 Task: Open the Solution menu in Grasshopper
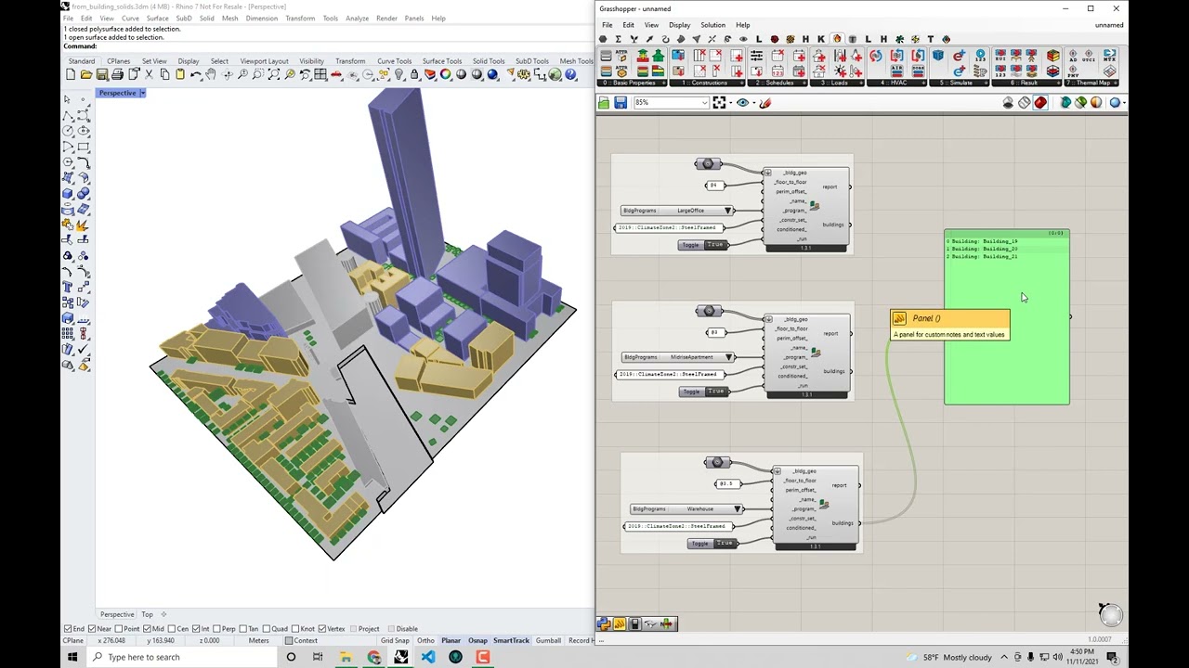coord(713,25)
